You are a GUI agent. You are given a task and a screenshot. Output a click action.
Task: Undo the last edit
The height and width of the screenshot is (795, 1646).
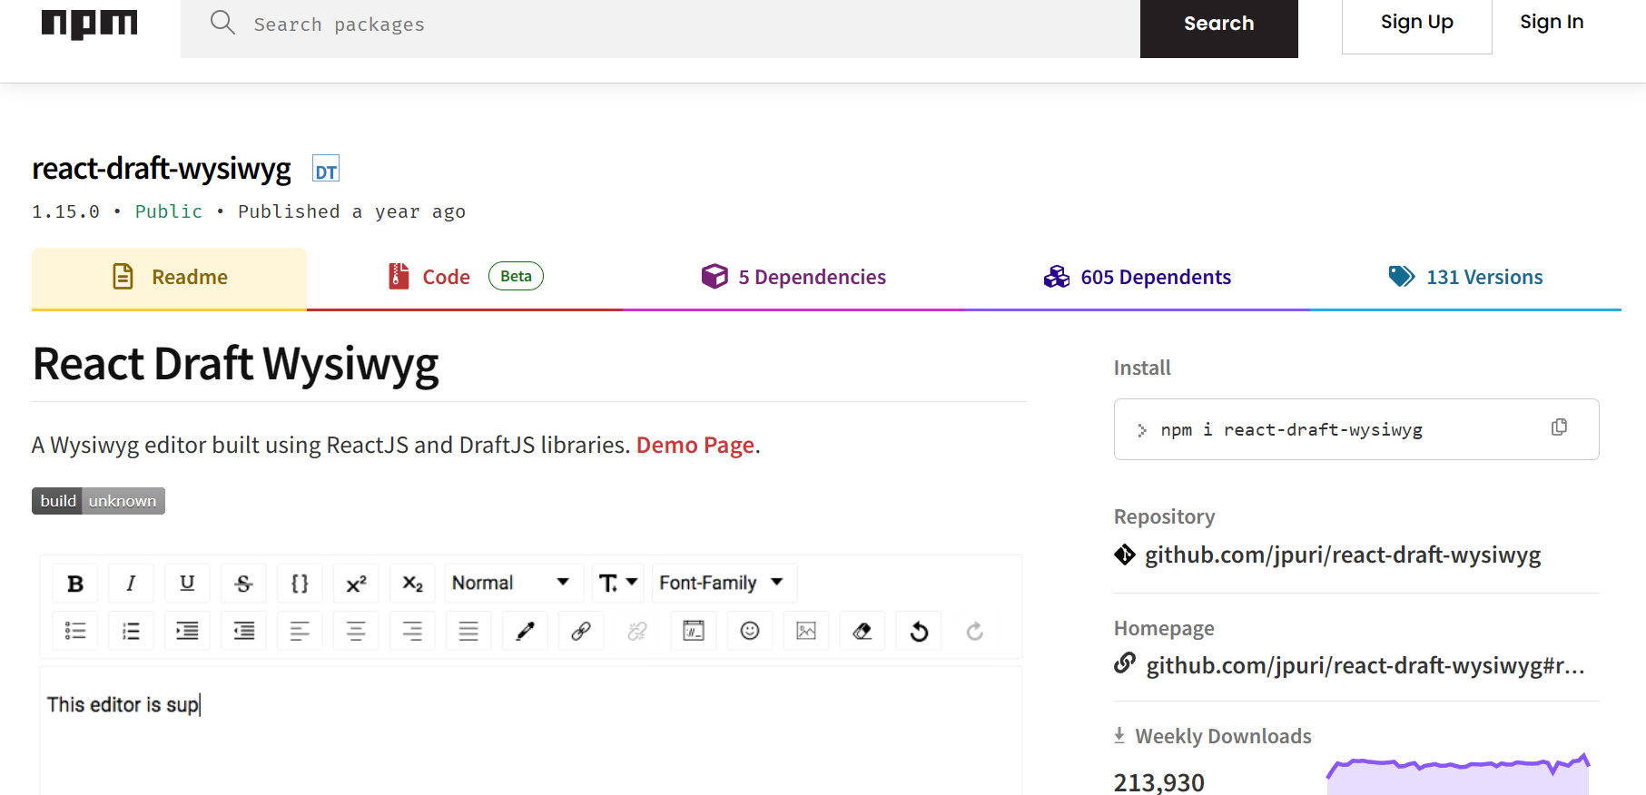[919, 631]
